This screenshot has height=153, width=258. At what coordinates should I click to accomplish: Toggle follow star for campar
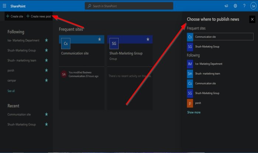click(x=46, y=80)
